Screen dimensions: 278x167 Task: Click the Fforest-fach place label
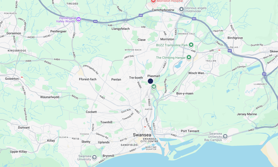(x=88, y=79)
